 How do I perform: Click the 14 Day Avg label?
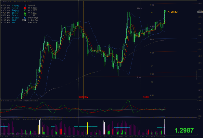click(33, 20)
